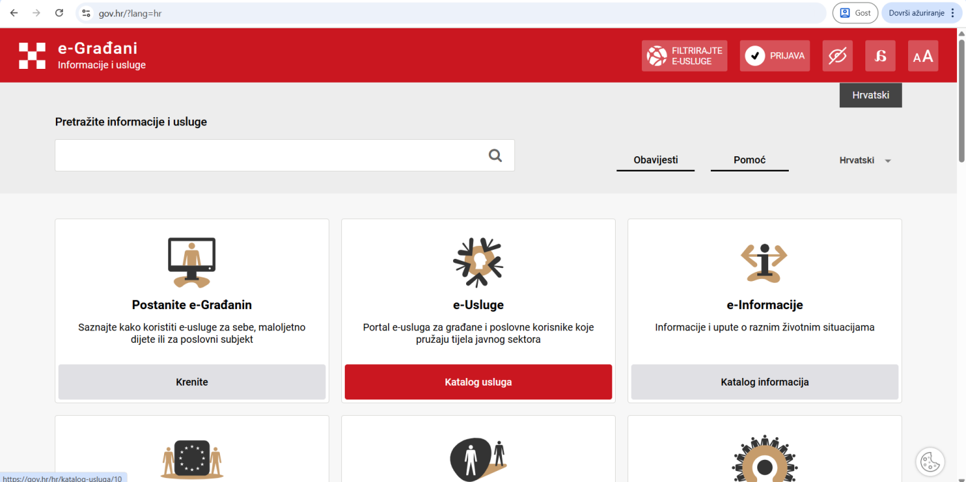Click the site info icon in address bar
Screen dimensions: 966x482
pos(86,13)
